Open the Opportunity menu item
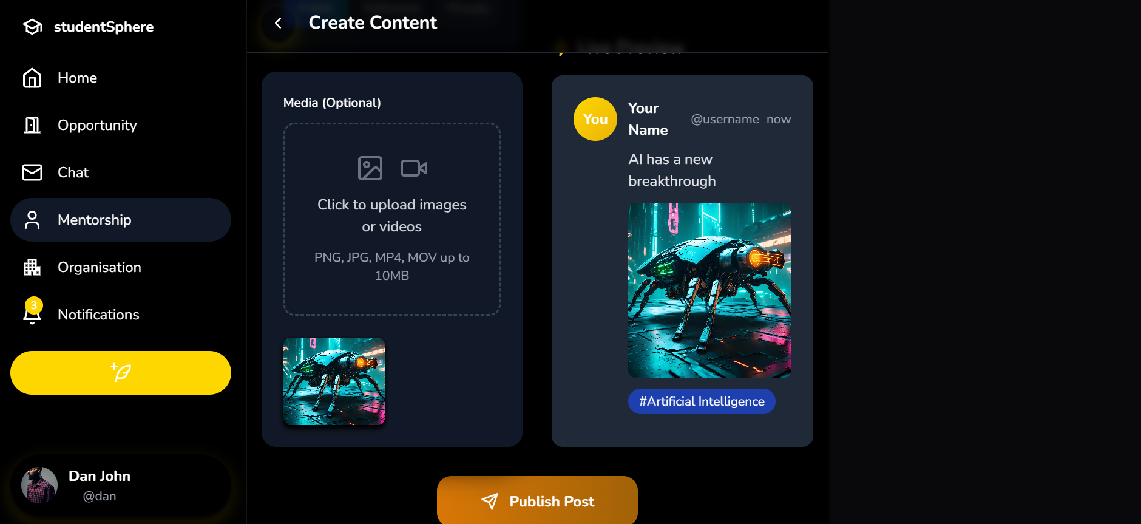 pyautogui.click(x=121, y=125)
